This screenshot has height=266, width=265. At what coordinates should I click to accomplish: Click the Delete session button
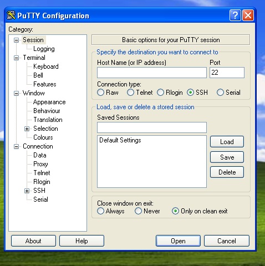point(227,172)
